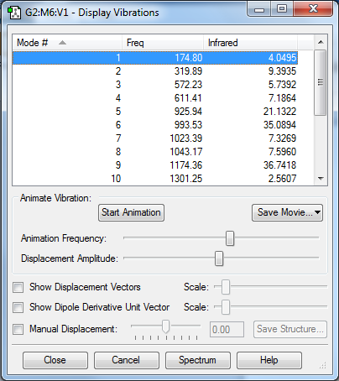This screenshot has height=381, width=339.
Task: Click the Mode # sort arrow indicator
Action: [x=62, y=43]
